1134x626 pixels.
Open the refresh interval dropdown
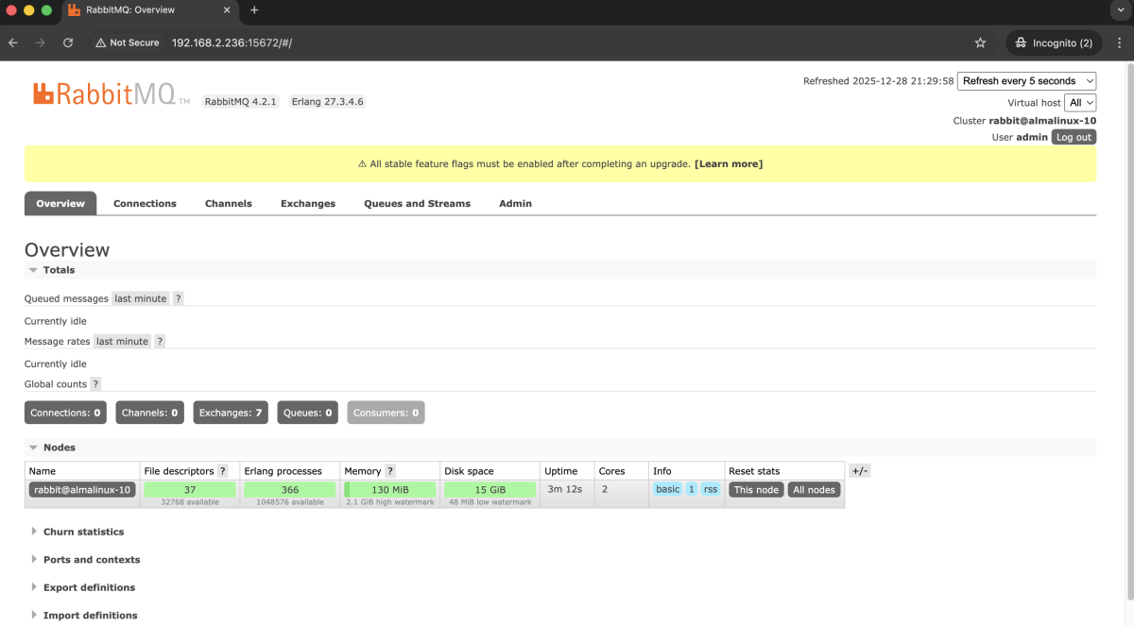click(x=1026, y=81)
